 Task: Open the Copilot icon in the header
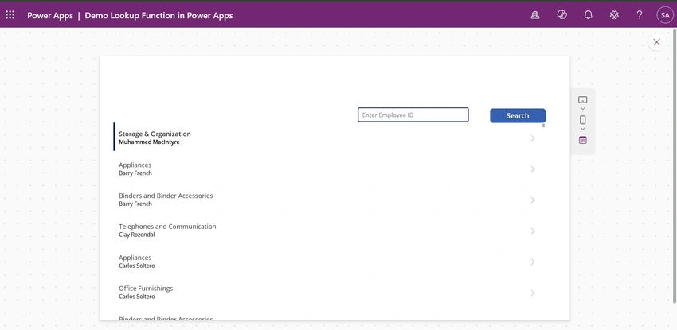point(562,15)
